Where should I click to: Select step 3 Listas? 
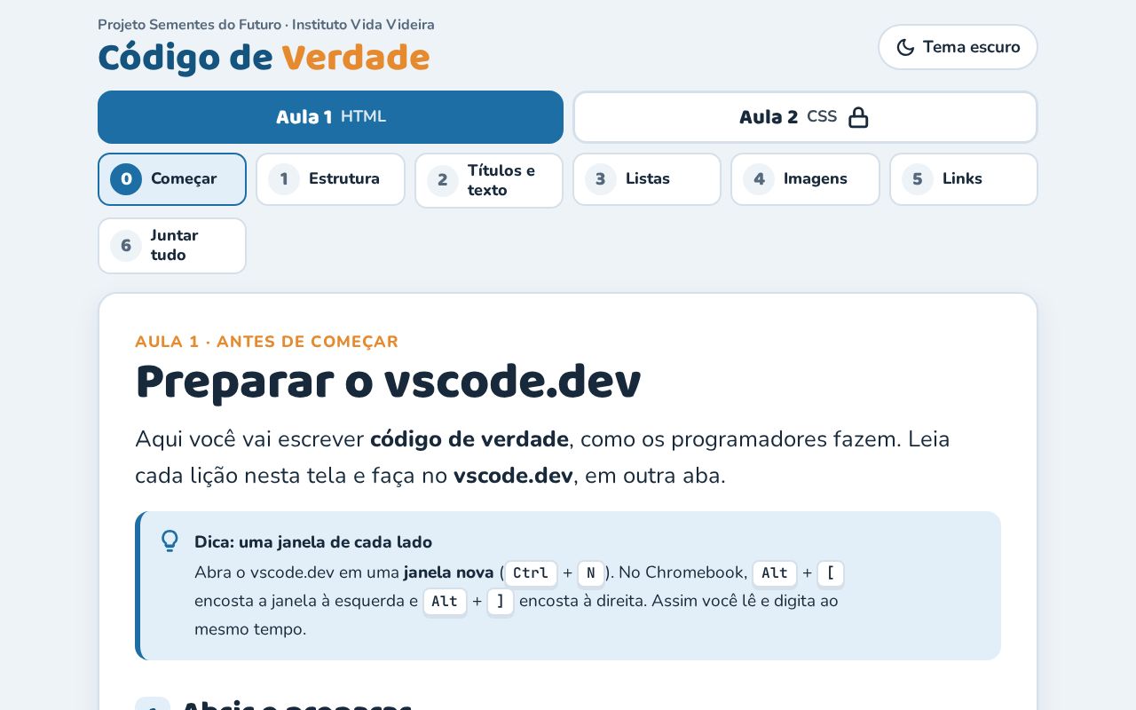647,179
